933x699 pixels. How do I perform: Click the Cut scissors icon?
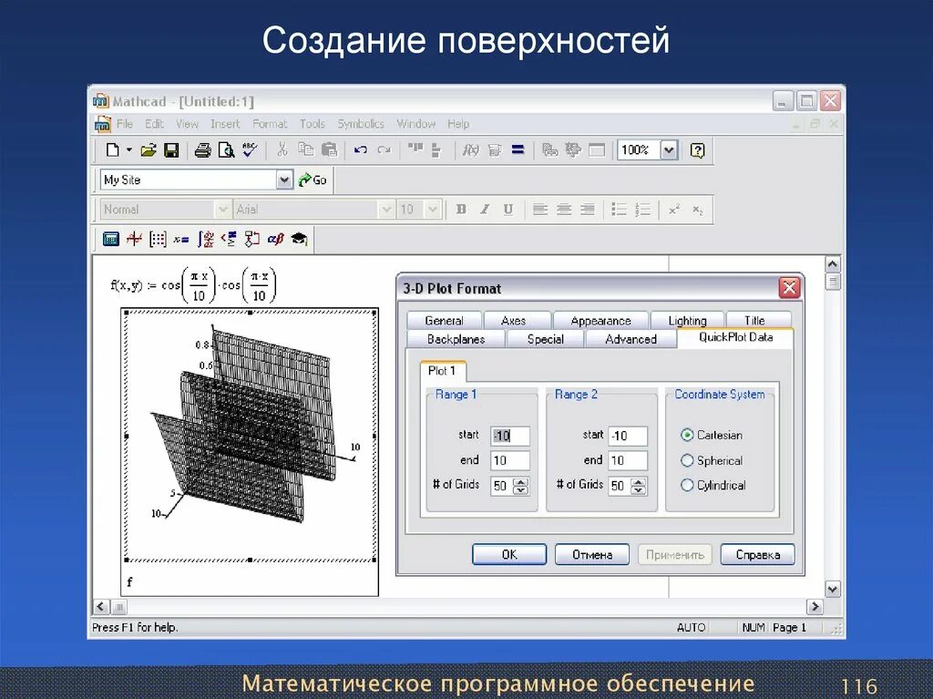click(282, 150)
